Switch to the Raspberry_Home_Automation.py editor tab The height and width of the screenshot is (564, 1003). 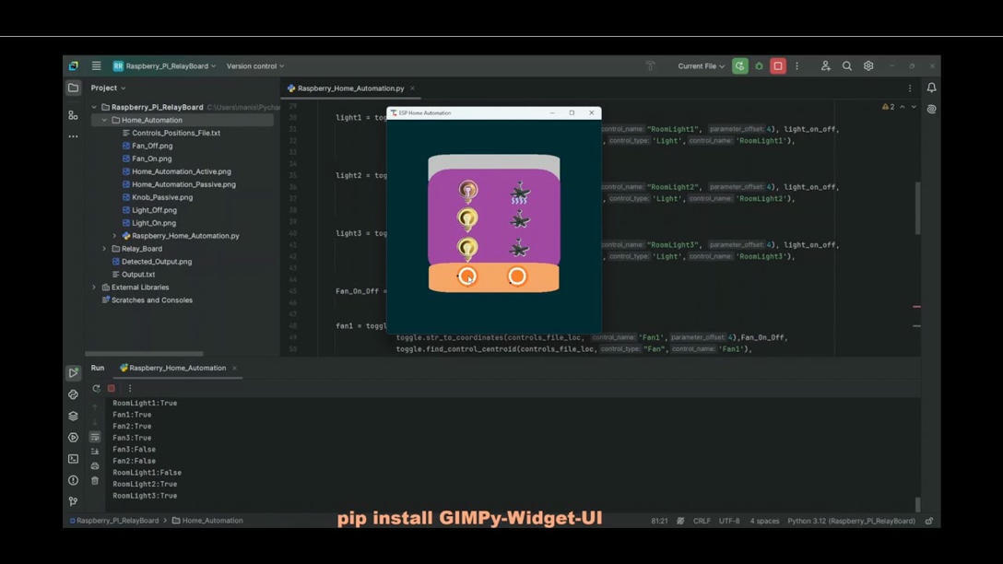(x=348, y=88)
